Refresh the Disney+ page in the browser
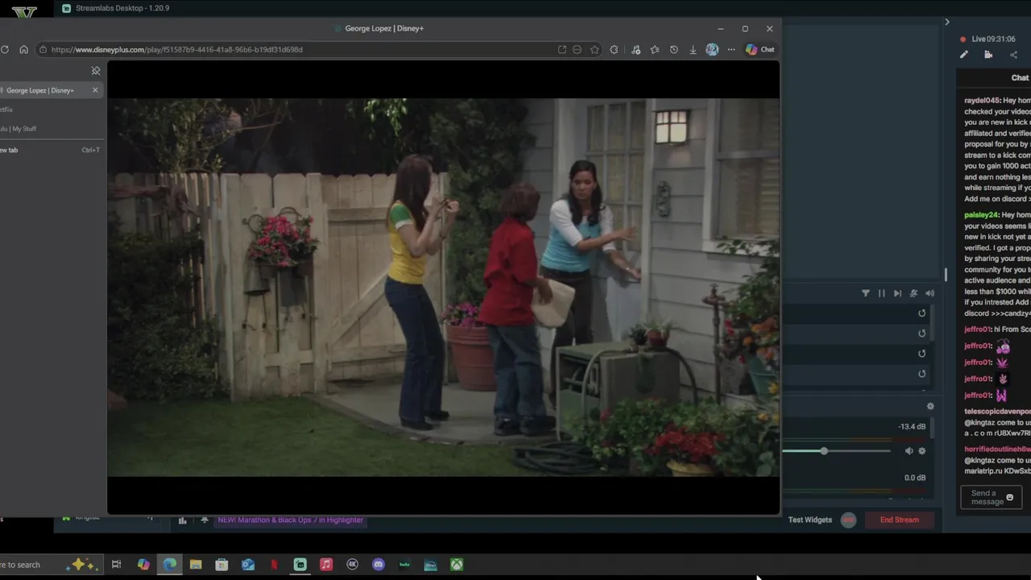 (x=5, y=49)
